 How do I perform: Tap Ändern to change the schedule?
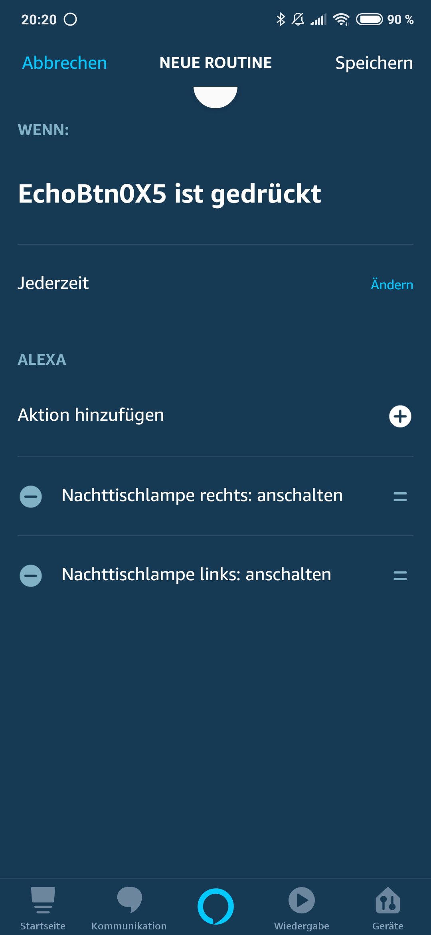(391, 284)
